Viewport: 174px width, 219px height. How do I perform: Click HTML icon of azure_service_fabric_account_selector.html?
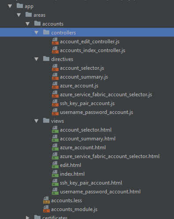click(55, 156)
